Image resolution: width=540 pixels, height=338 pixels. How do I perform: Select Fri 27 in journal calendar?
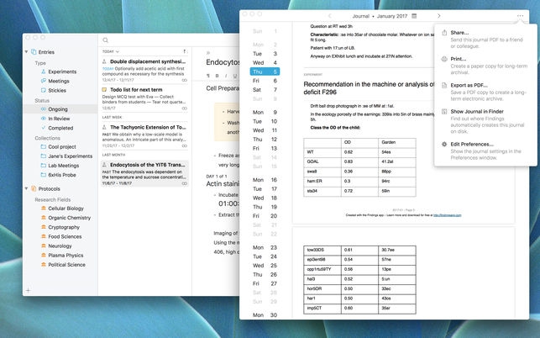pos(265,283)
